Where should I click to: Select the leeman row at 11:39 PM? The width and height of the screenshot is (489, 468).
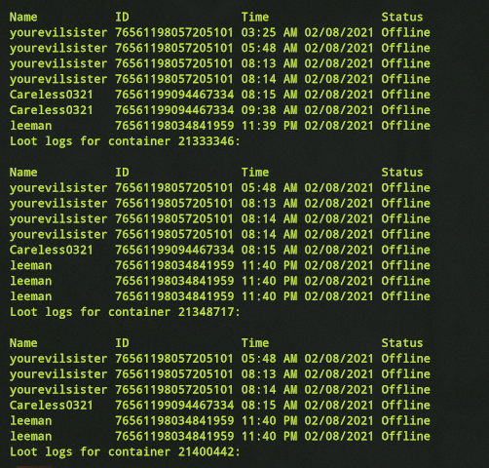[x=220, y=126]
